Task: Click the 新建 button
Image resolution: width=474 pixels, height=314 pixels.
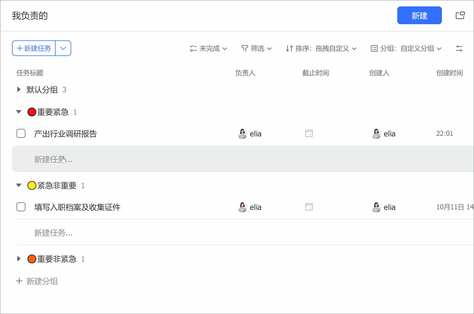Action: click(419, 15)
